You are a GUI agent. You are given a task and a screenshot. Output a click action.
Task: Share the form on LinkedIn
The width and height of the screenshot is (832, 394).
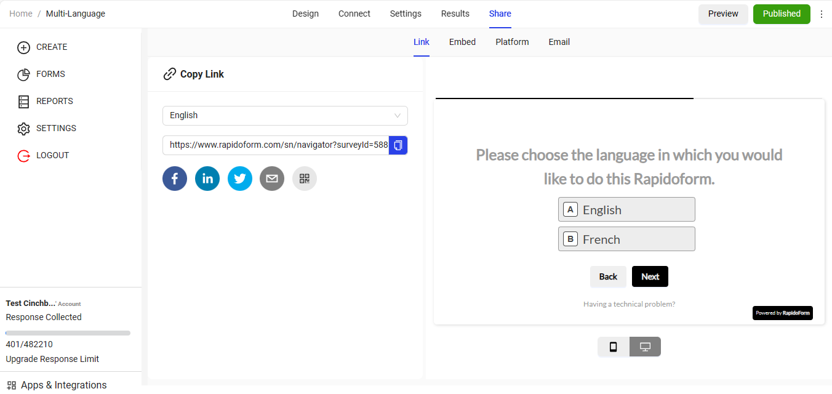pyautogui.click(x=207, y=179)
